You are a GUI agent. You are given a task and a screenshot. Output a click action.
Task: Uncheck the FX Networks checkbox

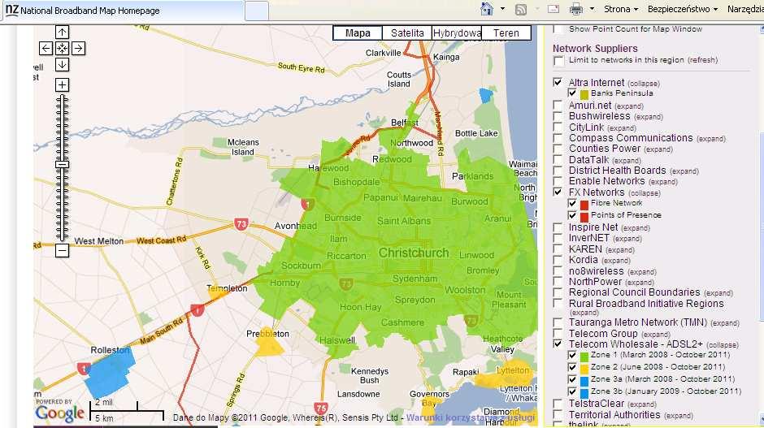[x=558, y=192]
